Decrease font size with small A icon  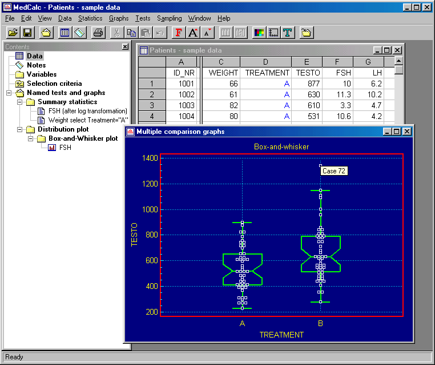click(208, 33)
